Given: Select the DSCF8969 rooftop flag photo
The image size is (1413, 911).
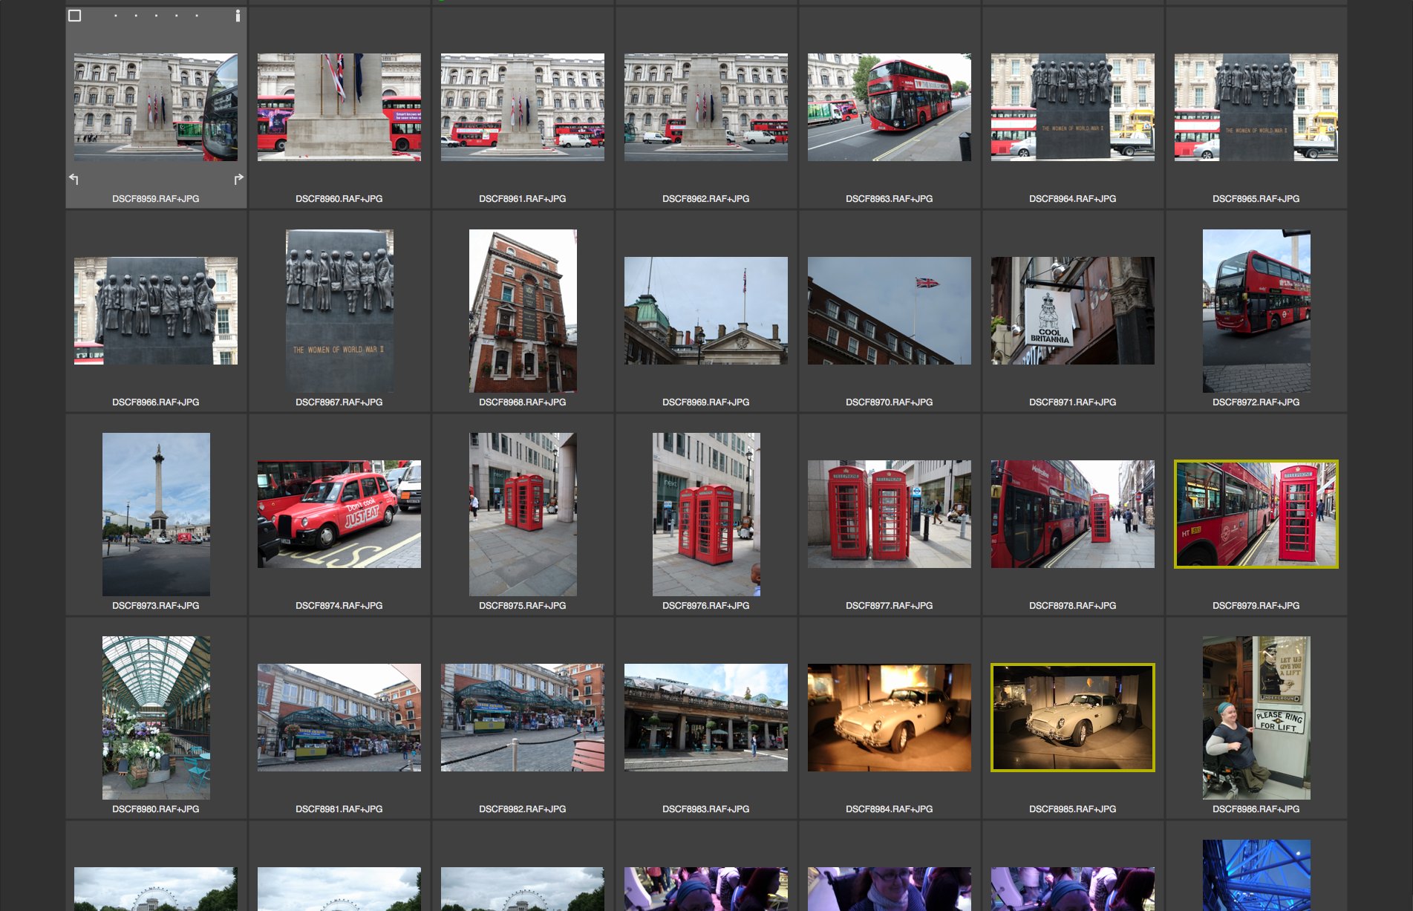Looking at the screenshot, I should point(706,310).
